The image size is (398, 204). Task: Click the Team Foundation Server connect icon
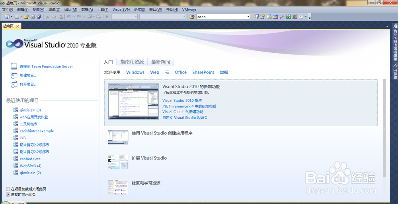14,66
